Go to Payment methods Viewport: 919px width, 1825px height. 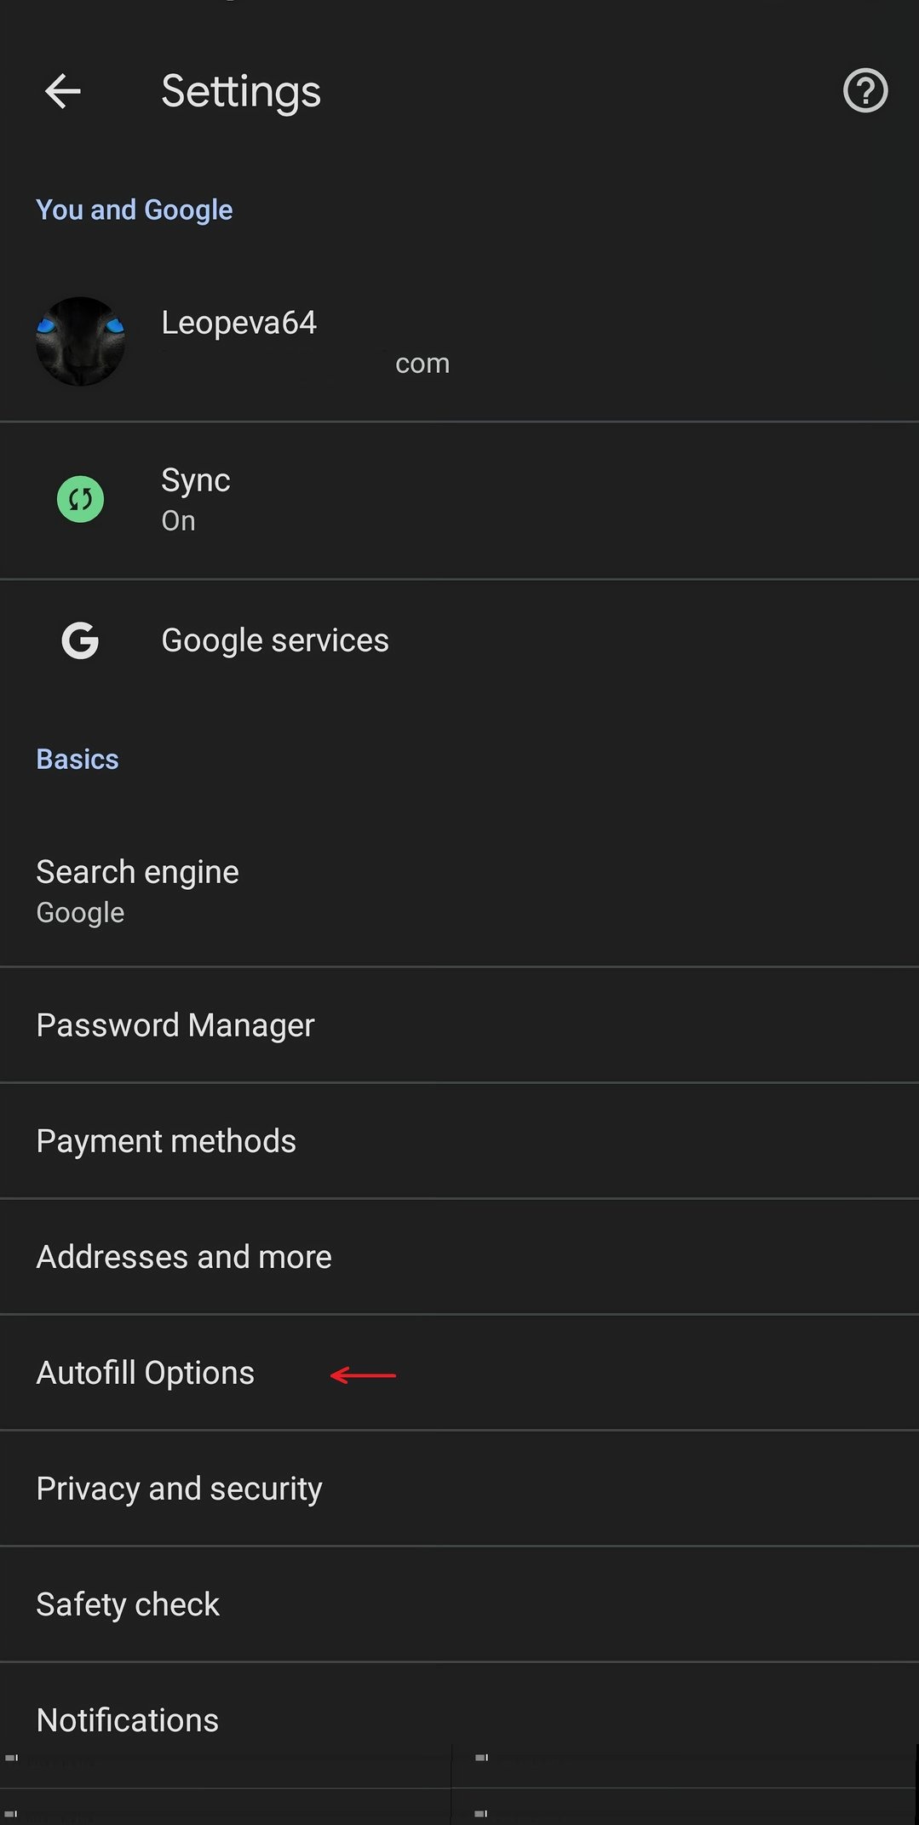click(166, 1141)
